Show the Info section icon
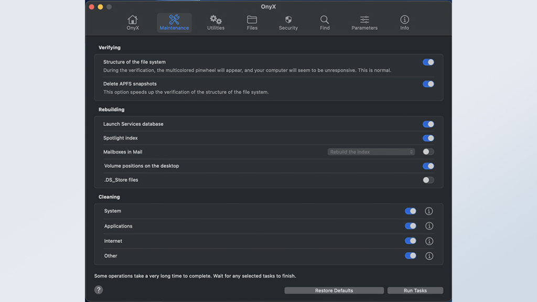This screenshot has height=302, width=537. click(x=404, y=20)
